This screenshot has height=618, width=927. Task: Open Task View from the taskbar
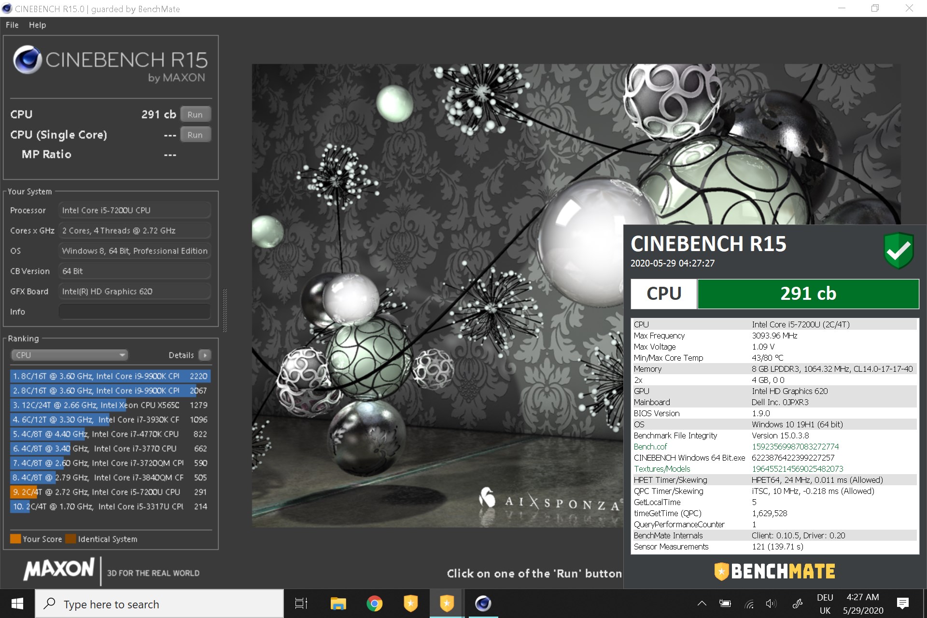(301, 604)
